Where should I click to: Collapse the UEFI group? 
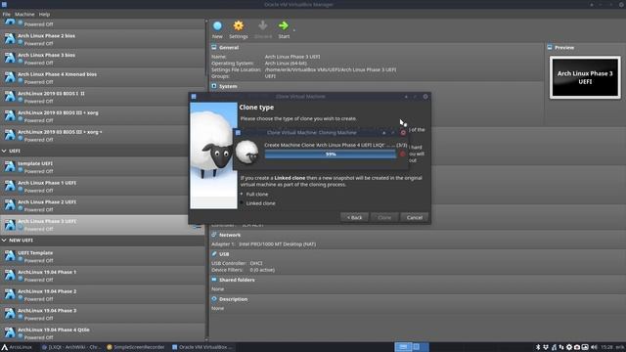(x=4, y=151)
